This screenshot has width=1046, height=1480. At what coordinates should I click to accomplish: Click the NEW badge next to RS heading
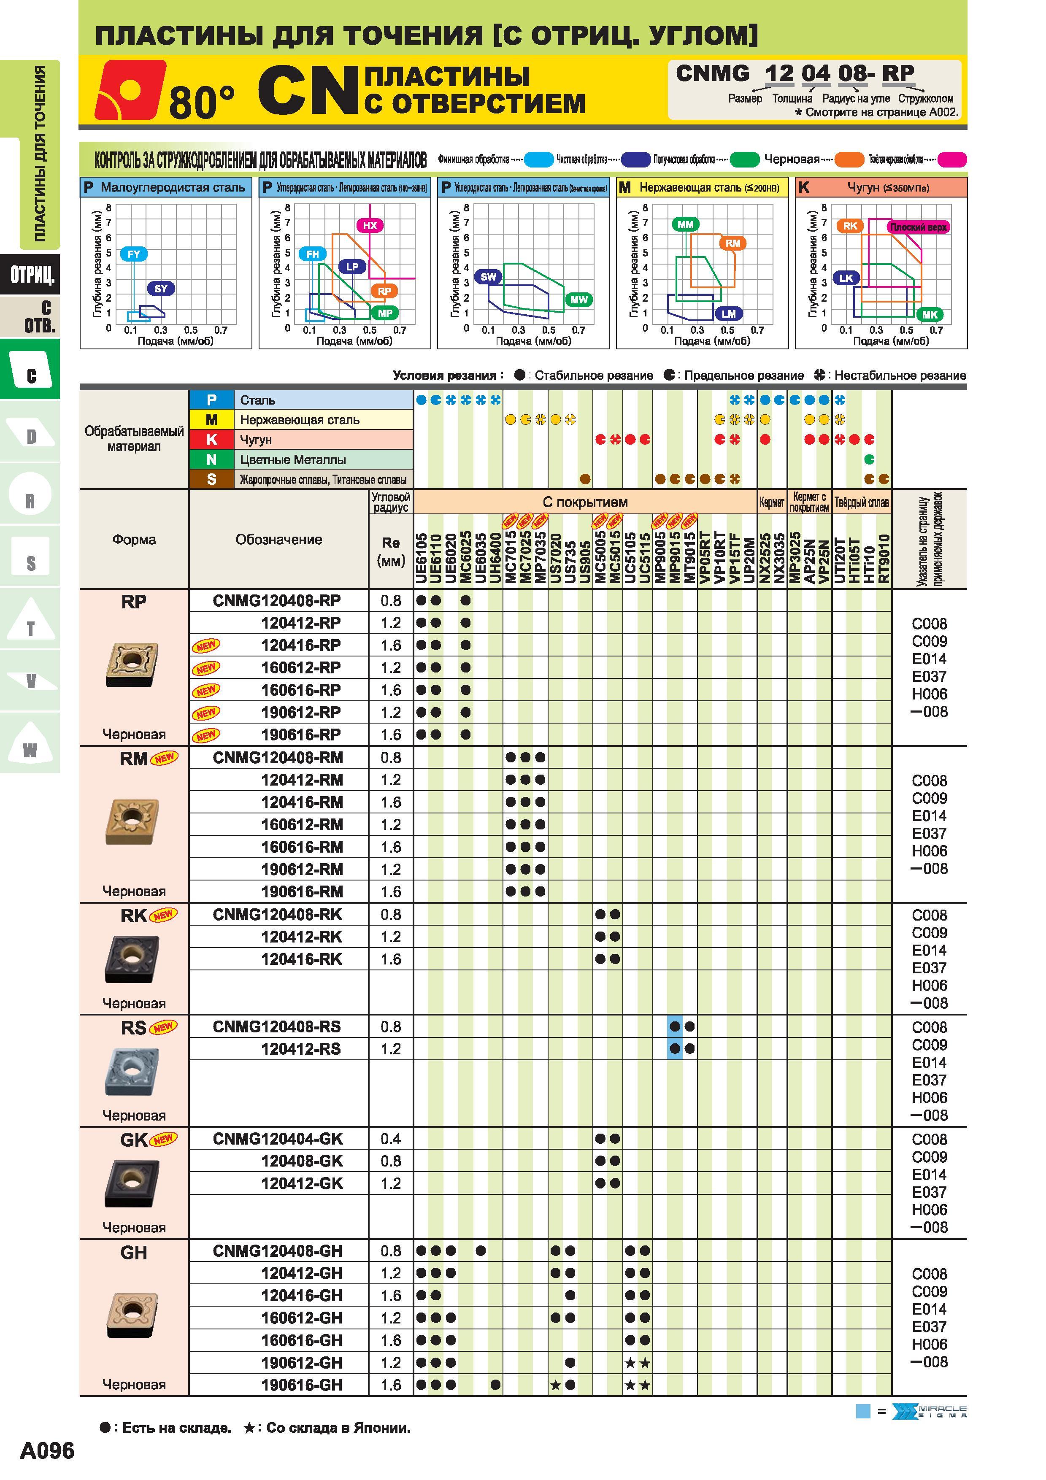[x=163, y=1027]
